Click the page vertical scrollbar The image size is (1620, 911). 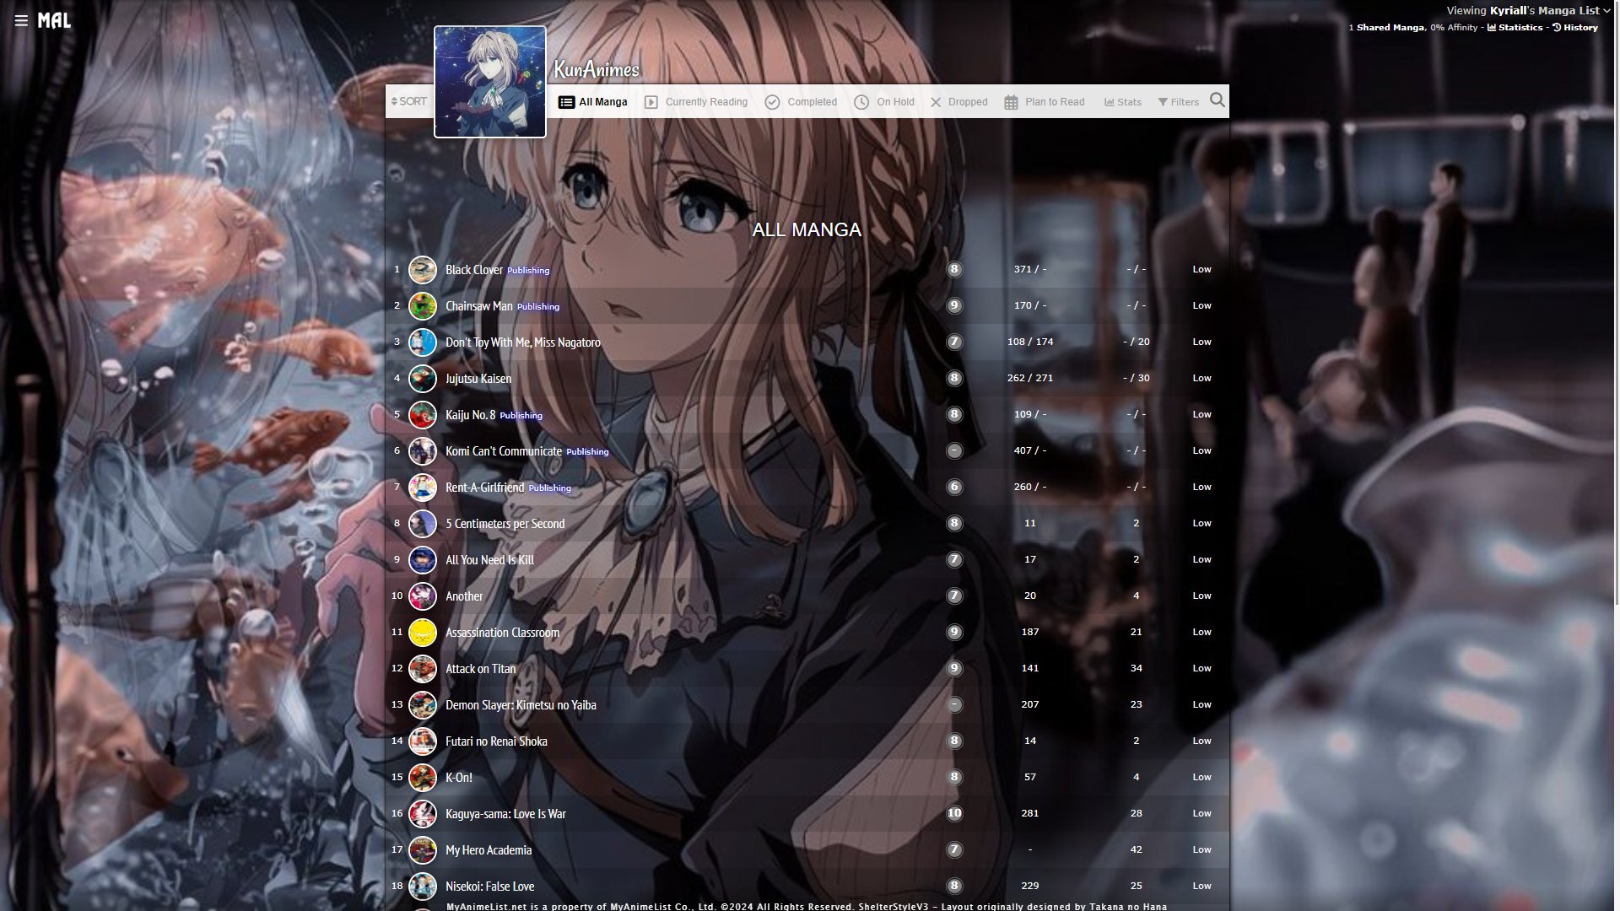click(1616, 304)
